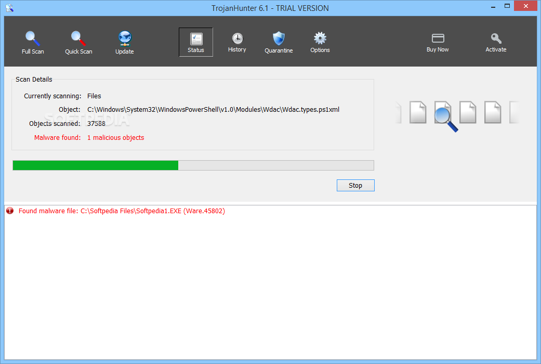541x364 pixels.
Task: Maximize the TrojanHunter window
Action: coord(507,6)
